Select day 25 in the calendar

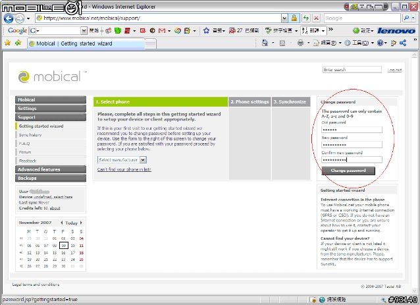coord(82,260)
